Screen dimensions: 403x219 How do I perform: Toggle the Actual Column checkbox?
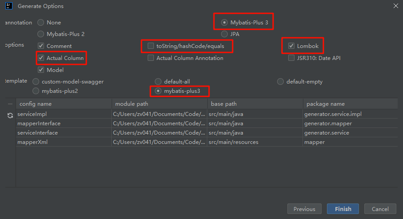click(x=41, y=58)
